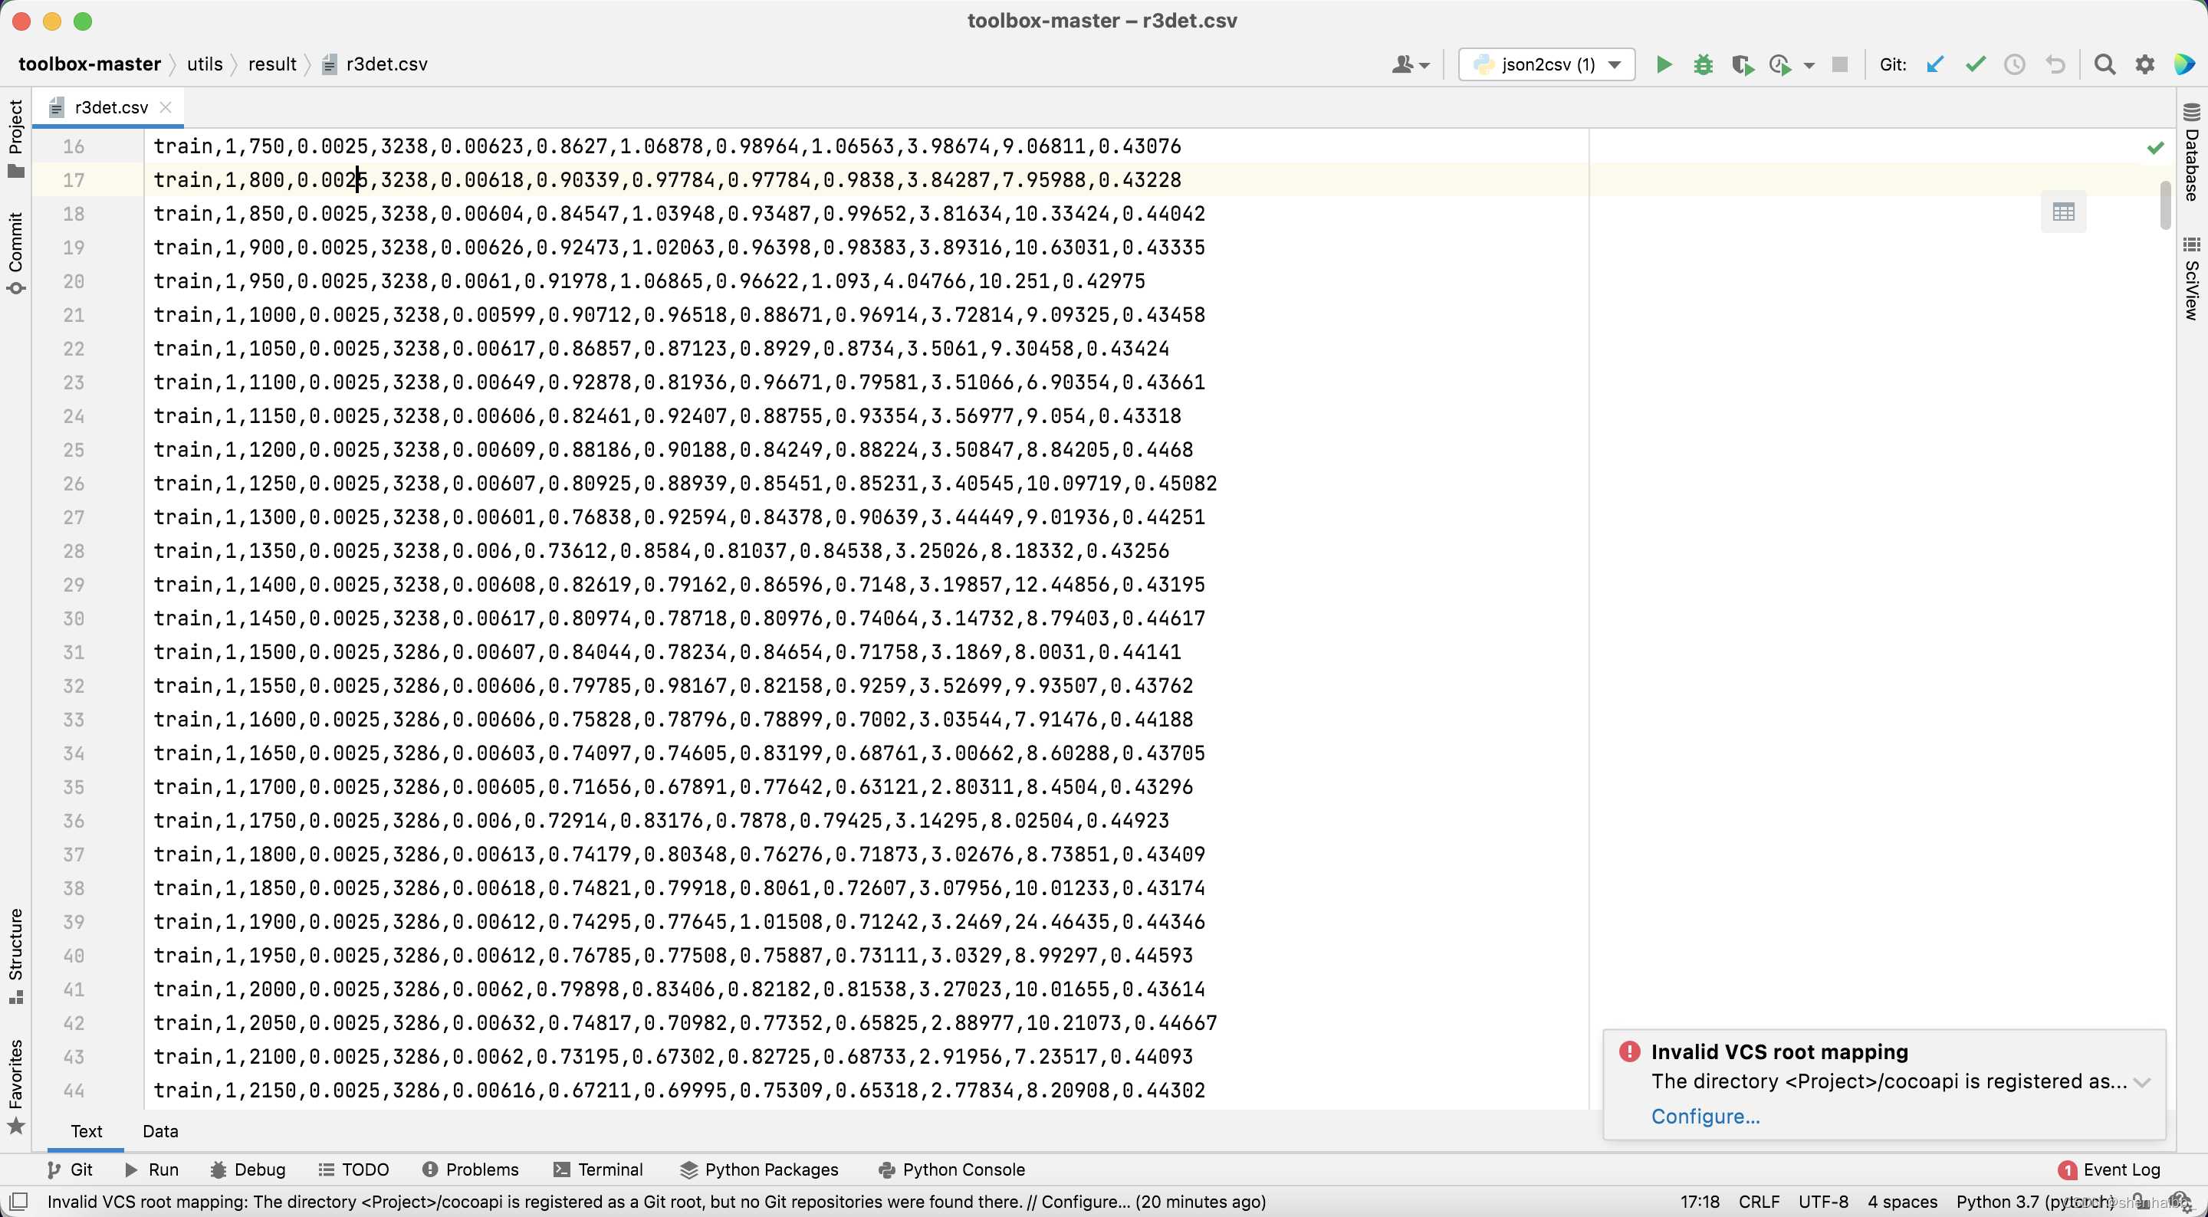Run the json2csv configuration with the play icon

tap(1663, 64)
